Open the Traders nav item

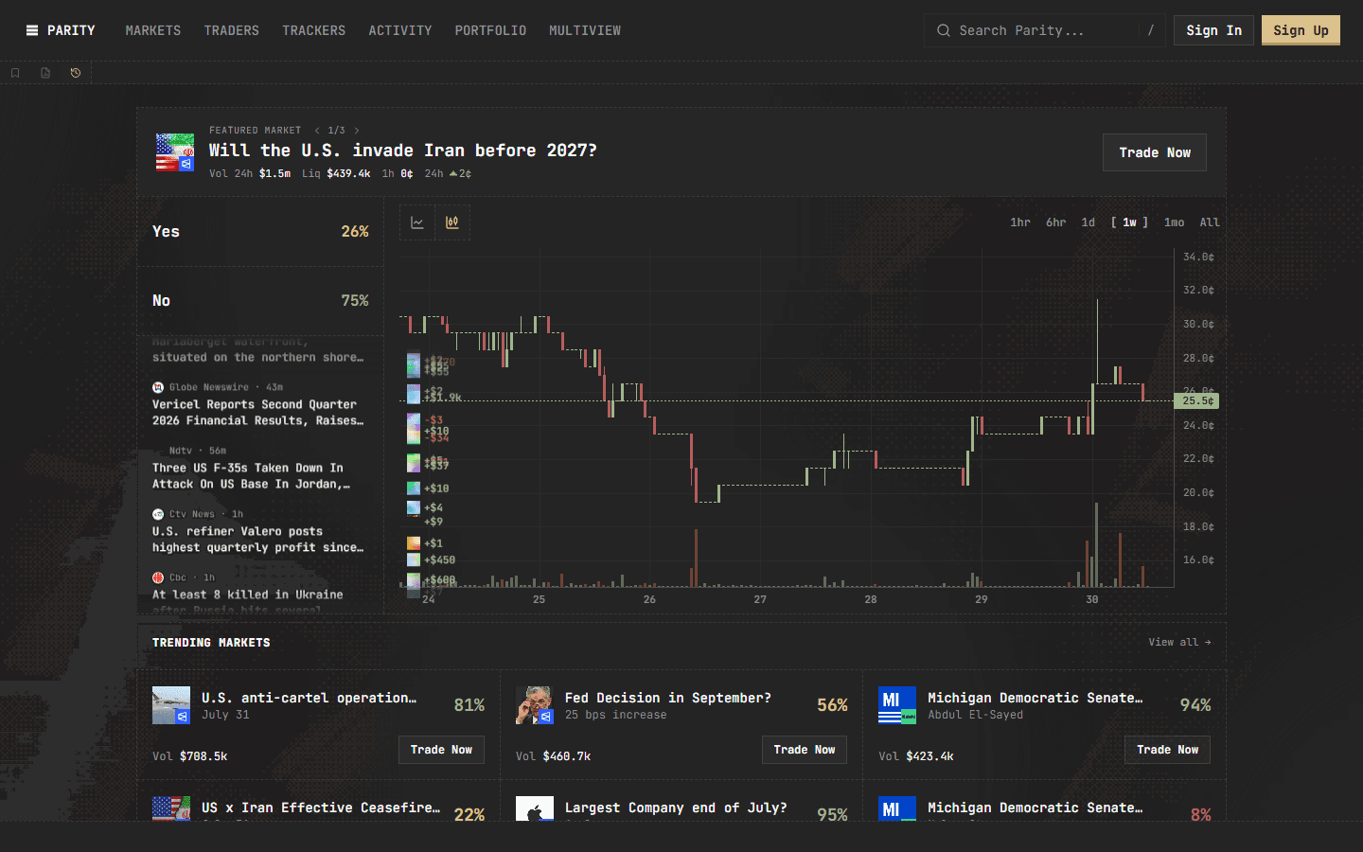232,30
